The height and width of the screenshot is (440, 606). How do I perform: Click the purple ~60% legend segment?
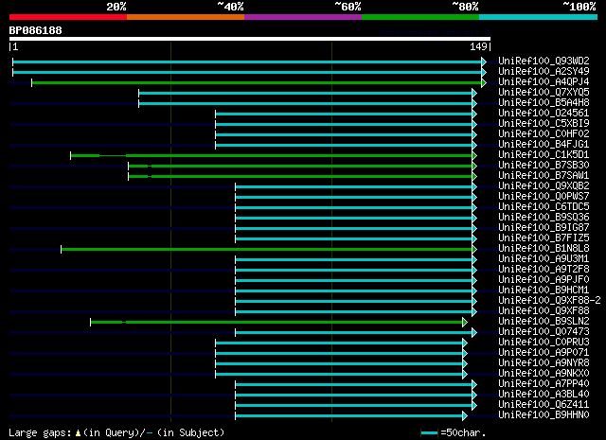click(303, 17)
